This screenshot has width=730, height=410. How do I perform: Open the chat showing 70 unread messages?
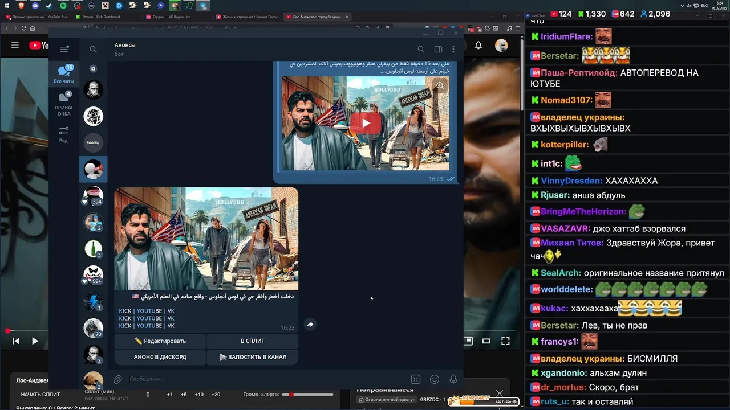pyautogui.click(x=93, y=329)
